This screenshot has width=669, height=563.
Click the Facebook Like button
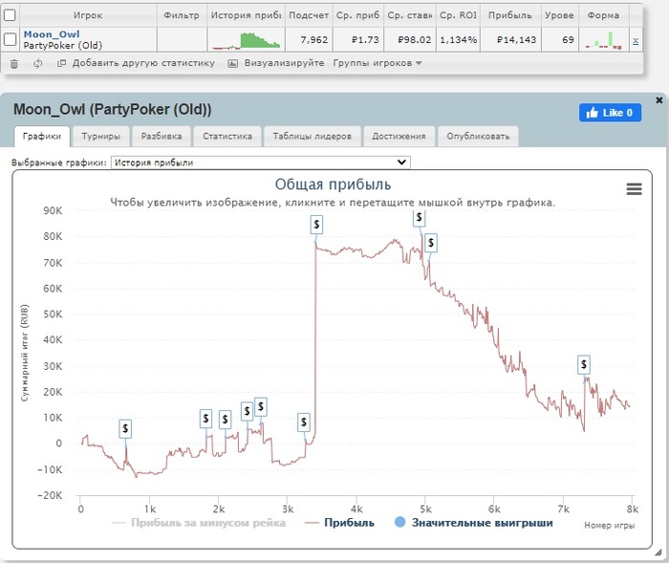coord(610,113)
